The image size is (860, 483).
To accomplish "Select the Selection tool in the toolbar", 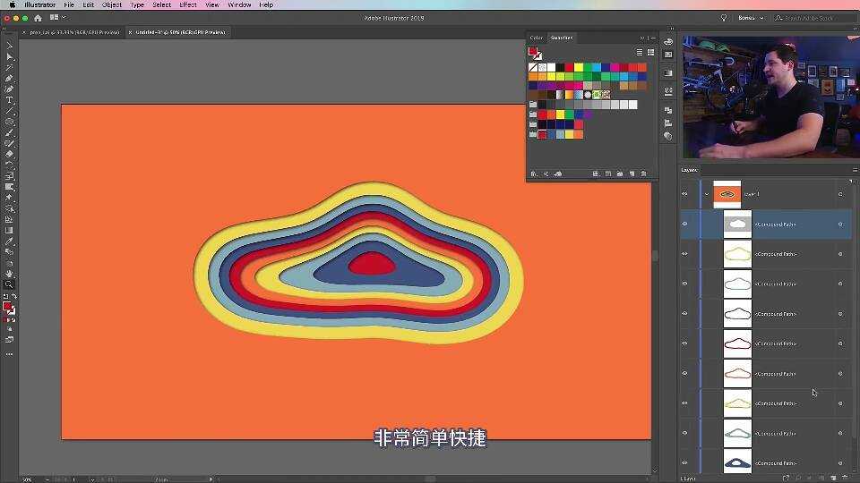I will [x=9, y=46].
